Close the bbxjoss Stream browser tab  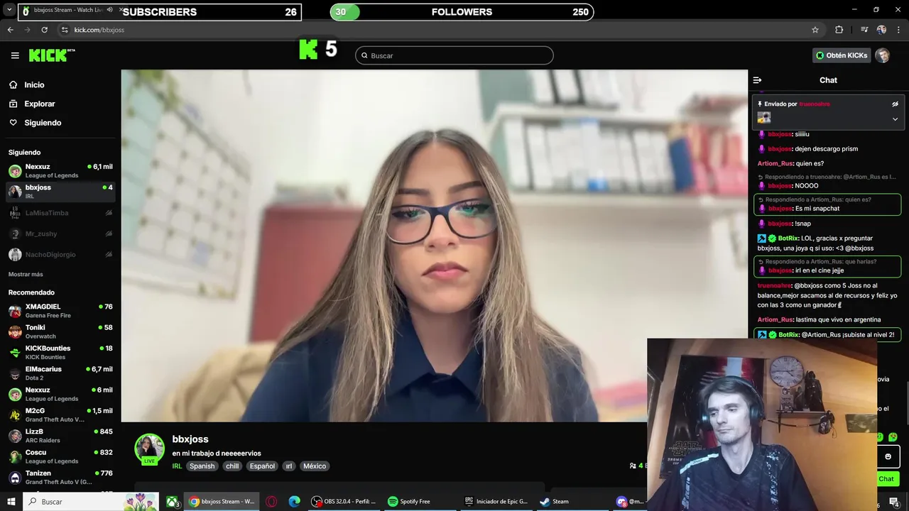[122, 10]
